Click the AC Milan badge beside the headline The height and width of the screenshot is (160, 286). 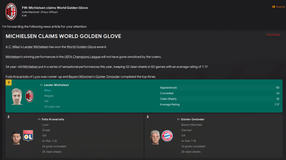(11, 11)
